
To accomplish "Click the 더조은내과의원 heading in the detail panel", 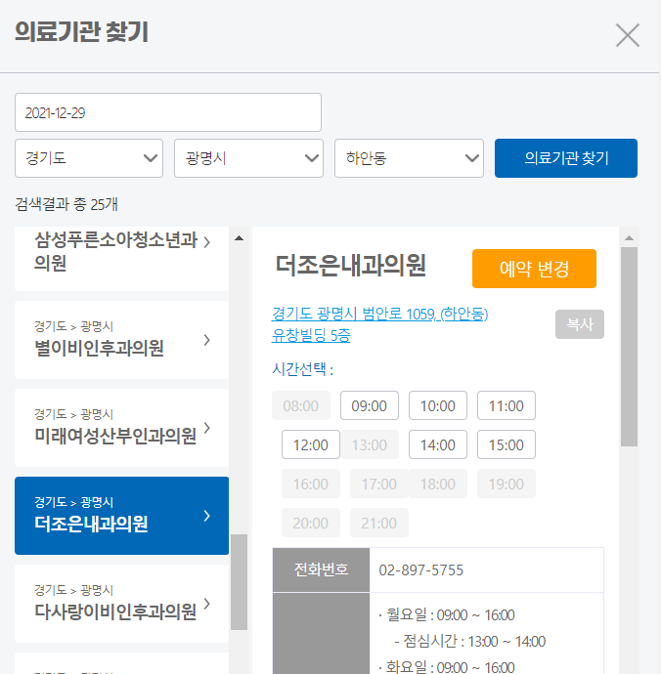I will pos(351,265).
